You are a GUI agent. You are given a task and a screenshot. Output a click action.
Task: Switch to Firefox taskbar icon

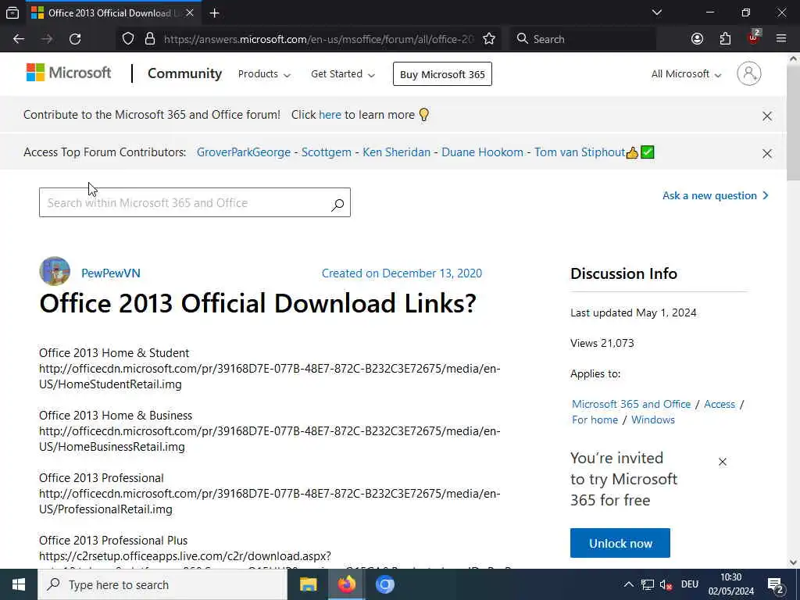click(x=346, y=584)
